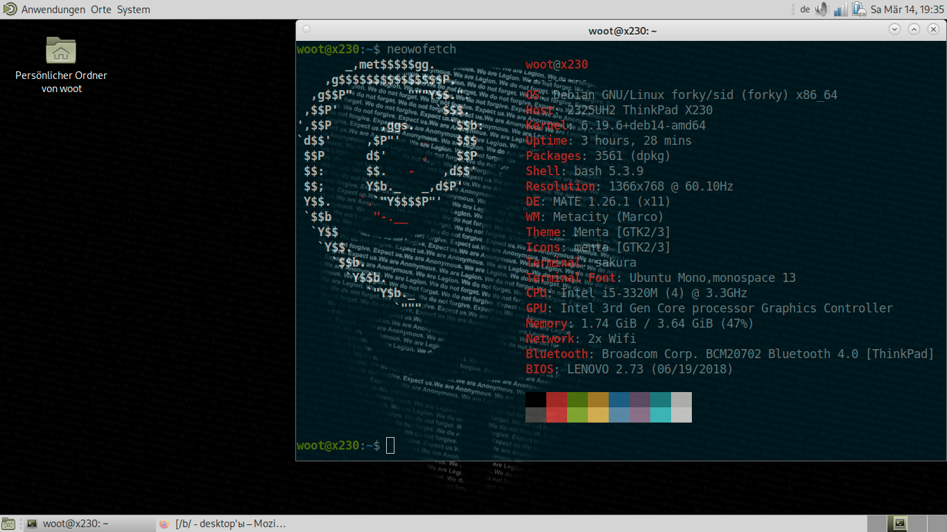
Task: Open the MATE main menu logo icon
Action: coord(10,9)
